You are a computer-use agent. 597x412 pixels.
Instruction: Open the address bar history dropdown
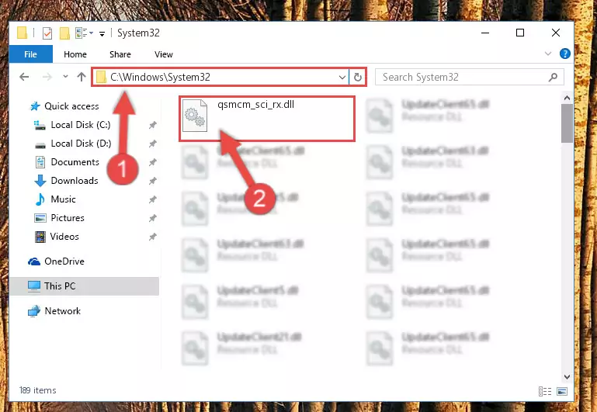click(x=342, y=78)
